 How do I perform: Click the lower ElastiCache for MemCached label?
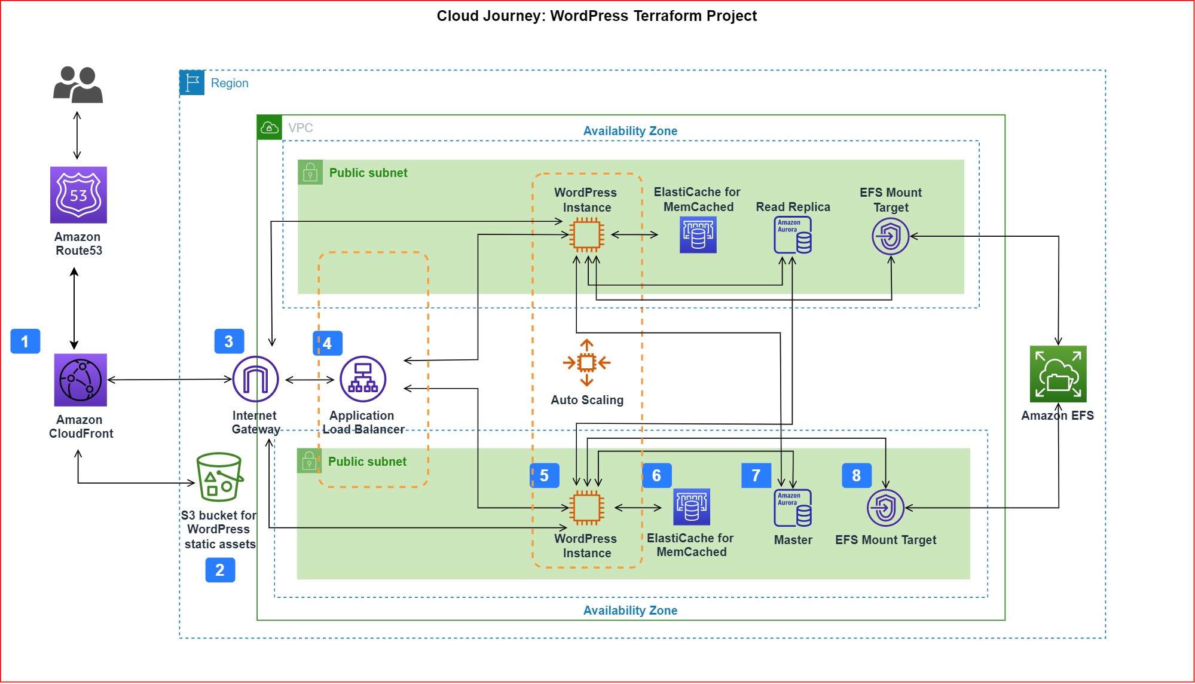(x=690, y=545)
